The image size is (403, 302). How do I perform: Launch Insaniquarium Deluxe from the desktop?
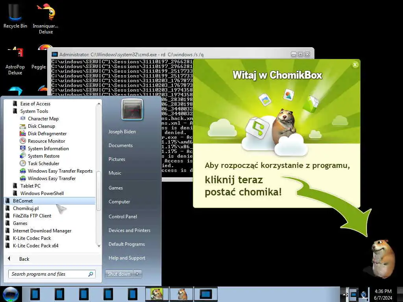[x=46, y=19]
